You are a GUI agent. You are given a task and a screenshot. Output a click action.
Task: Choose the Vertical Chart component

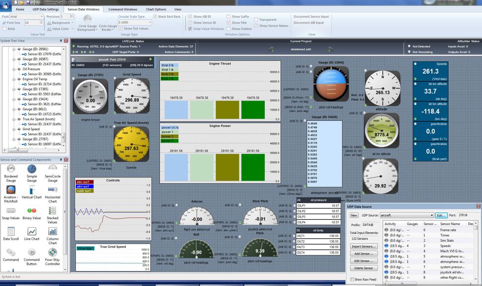tap(31, 192)
